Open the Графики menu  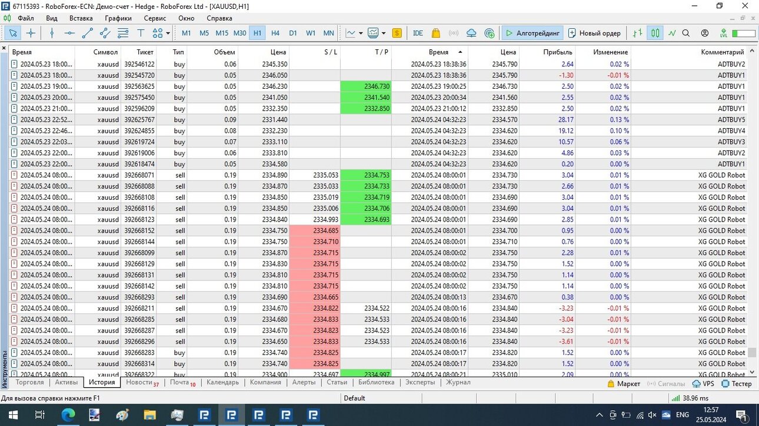coord(118,18)
